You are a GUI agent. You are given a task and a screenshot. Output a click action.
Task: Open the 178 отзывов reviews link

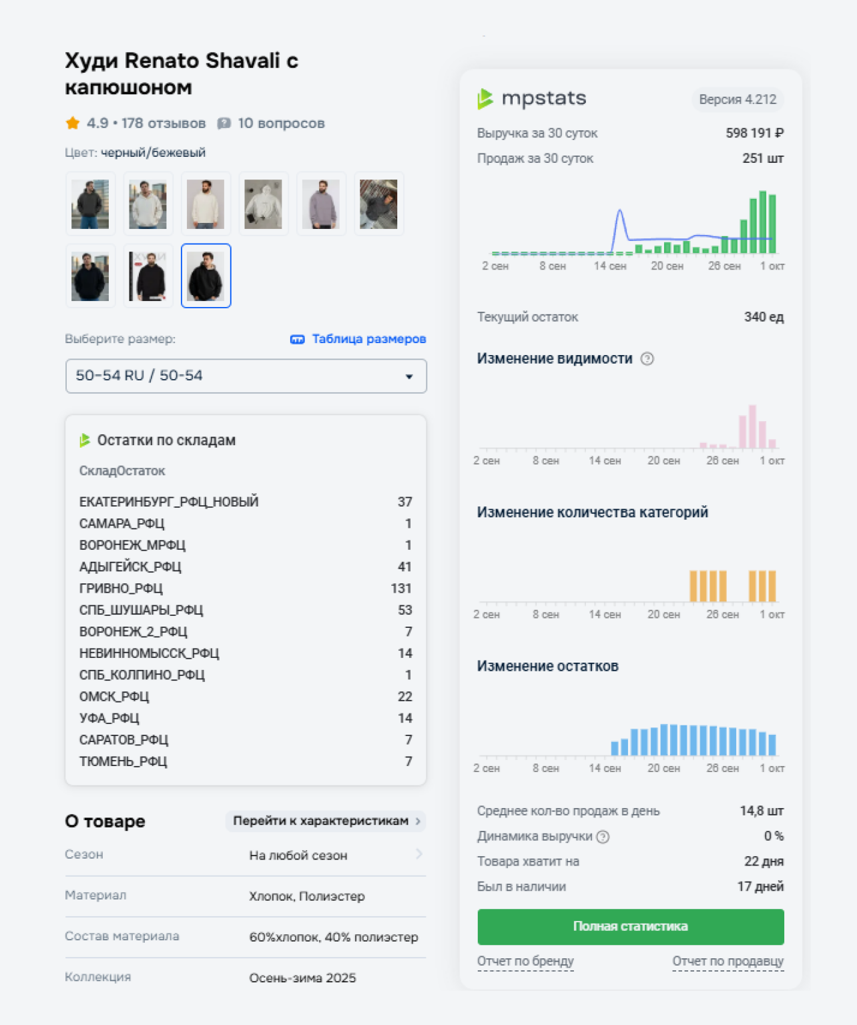164,123
